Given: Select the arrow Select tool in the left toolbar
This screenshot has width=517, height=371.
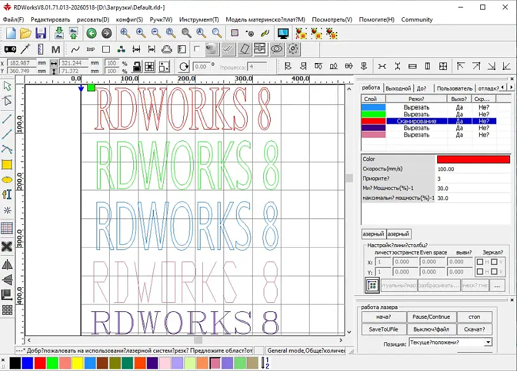Looking at the screenshot, I should pos(7,86).
